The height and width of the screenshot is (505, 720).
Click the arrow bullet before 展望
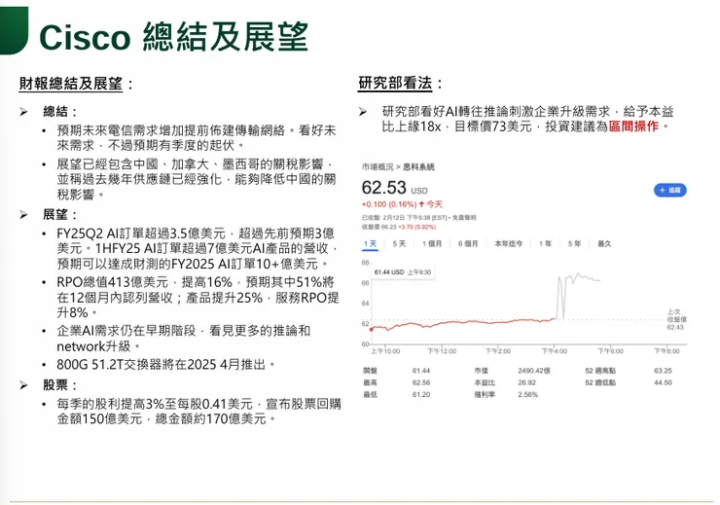click(x=24, y=214)
